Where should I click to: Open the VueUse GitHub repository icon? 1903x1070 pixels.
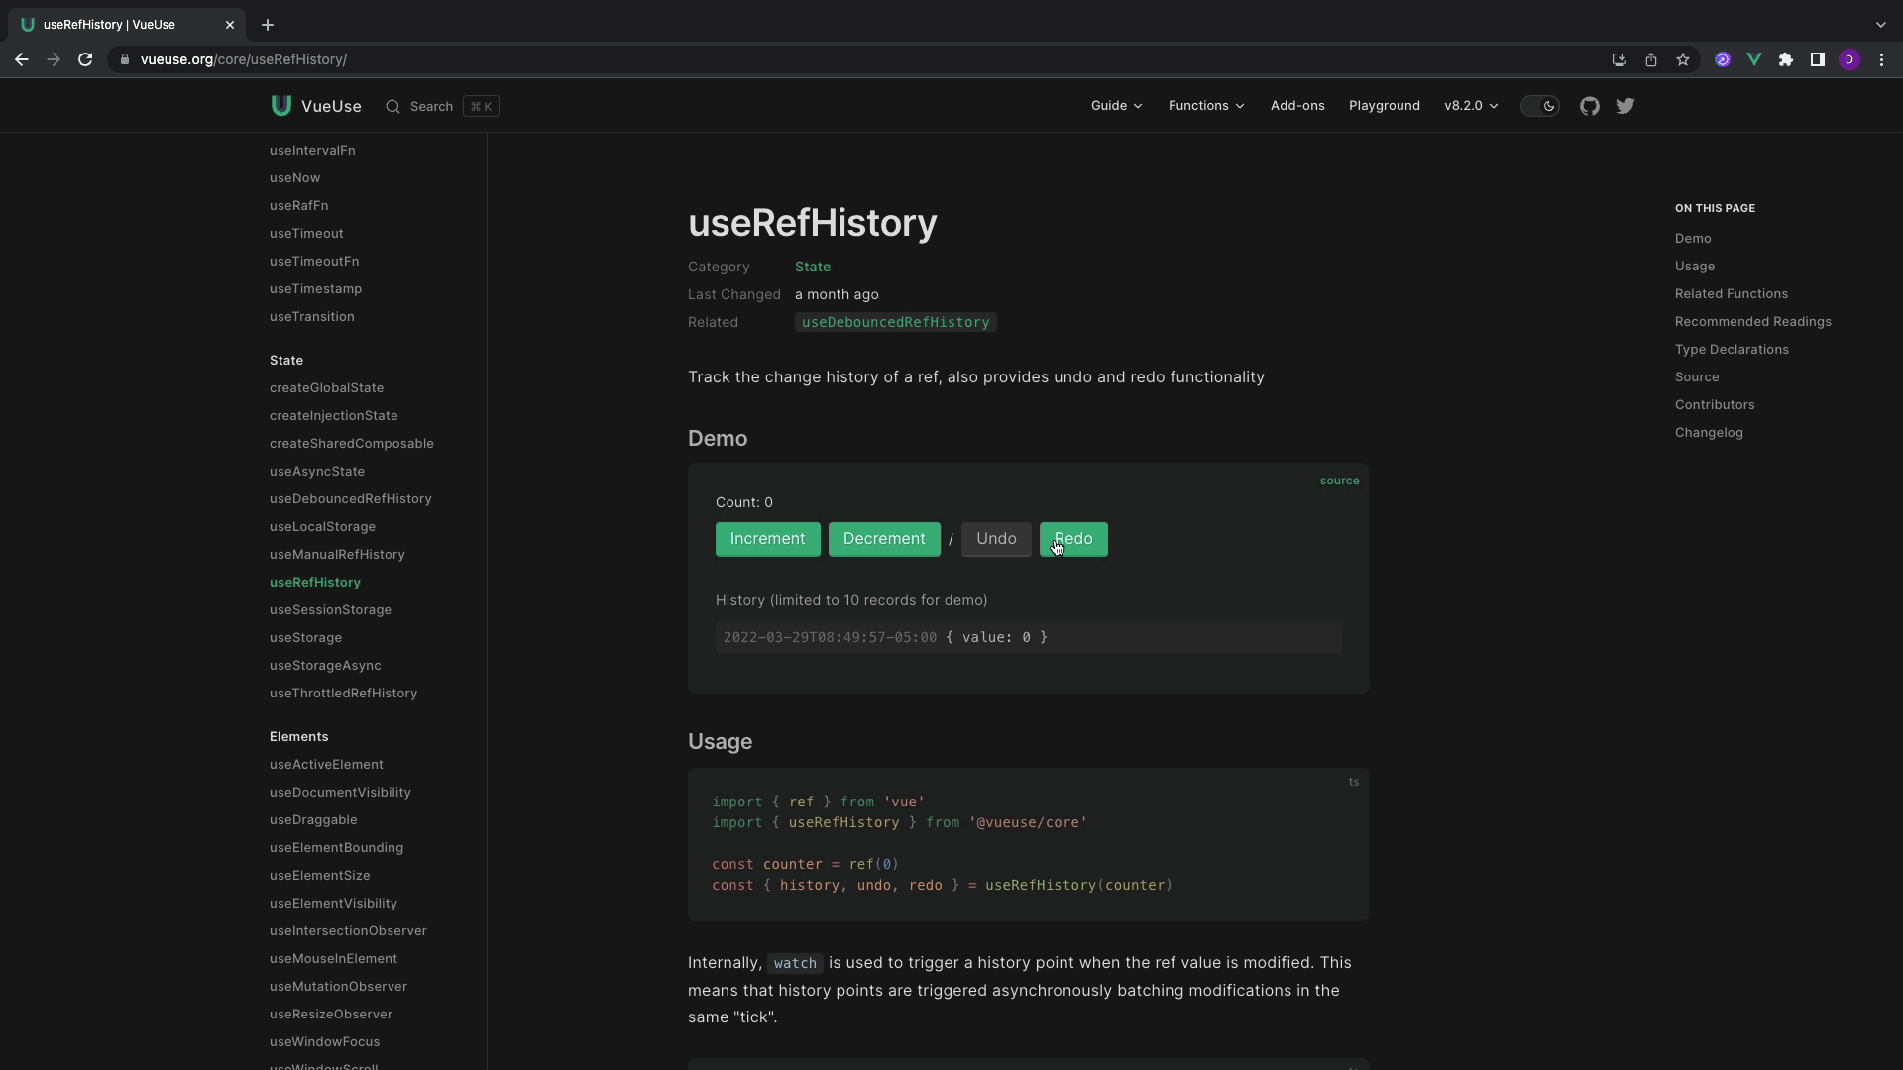pyautogui.click(x=1590, y=106)
